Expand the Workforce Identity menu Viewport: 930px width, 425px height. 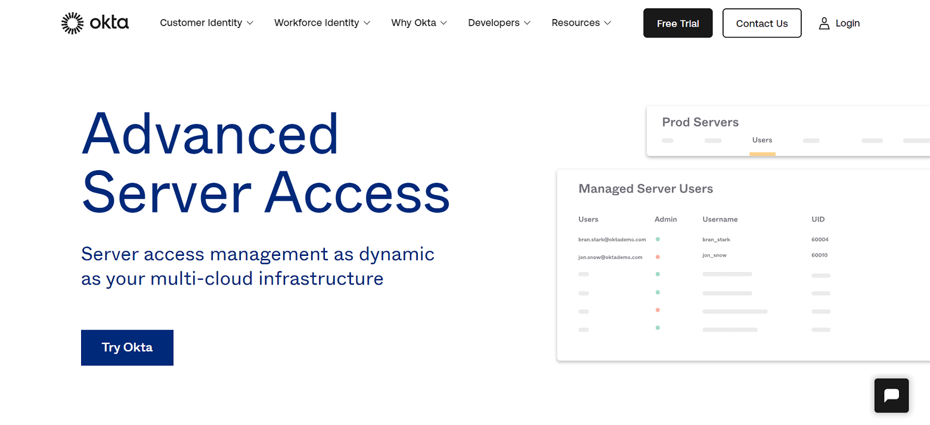tap(322, 23)
